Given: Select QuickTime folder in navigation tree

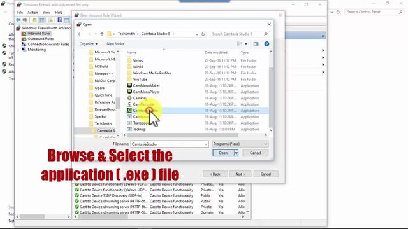Looking at the screenshot, I should click(x=103, y=95).
